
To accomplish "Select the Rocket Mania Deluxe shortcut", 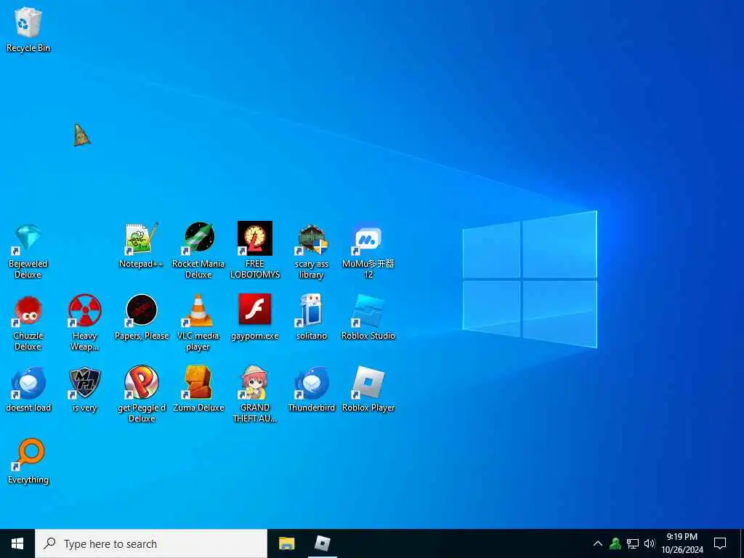I will (198, 251).
